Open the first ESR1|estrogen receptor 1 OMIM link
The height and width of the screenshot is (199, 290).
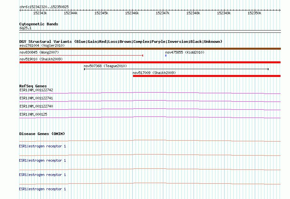click(42, 146)
